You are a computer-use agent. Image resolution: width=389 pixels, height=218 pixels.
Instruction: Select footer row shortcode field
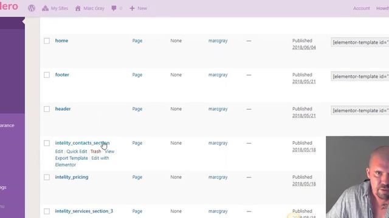360,76
